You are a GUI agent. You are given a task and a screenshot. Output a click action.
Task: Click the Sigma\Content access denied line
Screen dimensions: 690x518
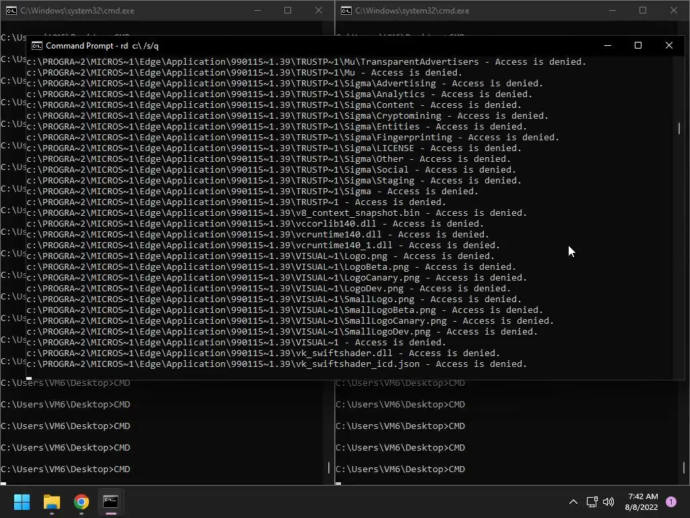pyautogui.click(x=274, y=105)
